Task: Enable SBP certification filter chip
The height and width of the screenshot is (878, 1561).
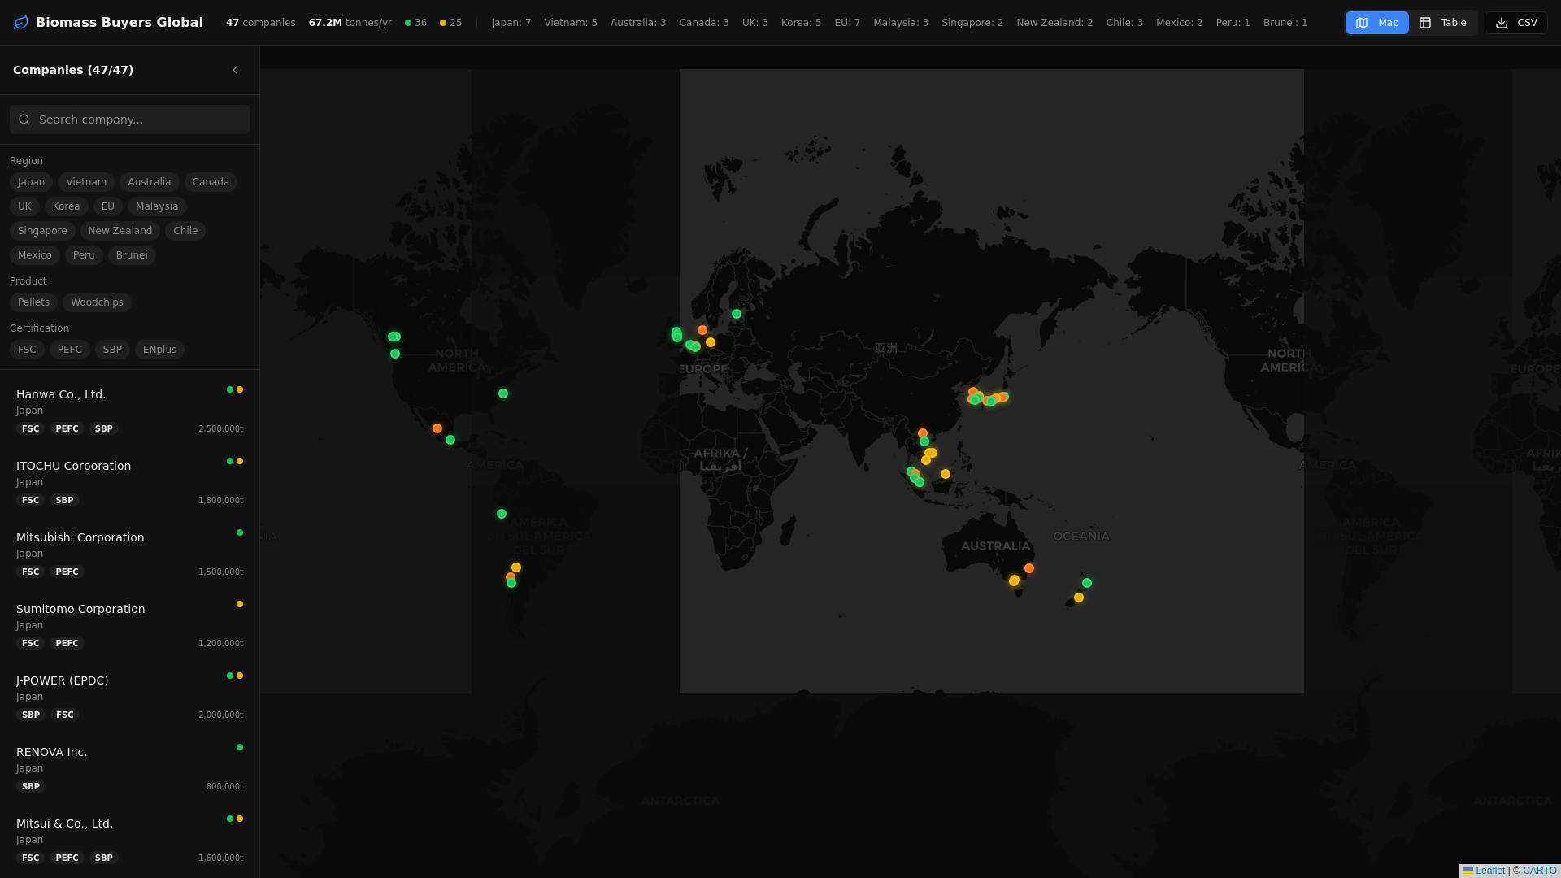Action: (112, 350)
